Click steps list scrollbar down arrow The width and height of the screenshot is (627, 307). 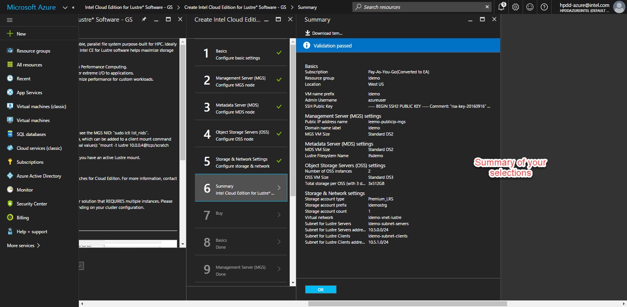point(293,283)
